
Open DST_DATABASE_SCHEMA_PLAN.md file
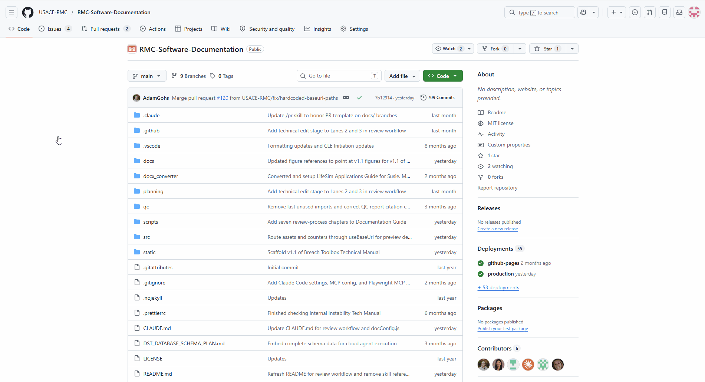tap(184, 343)
